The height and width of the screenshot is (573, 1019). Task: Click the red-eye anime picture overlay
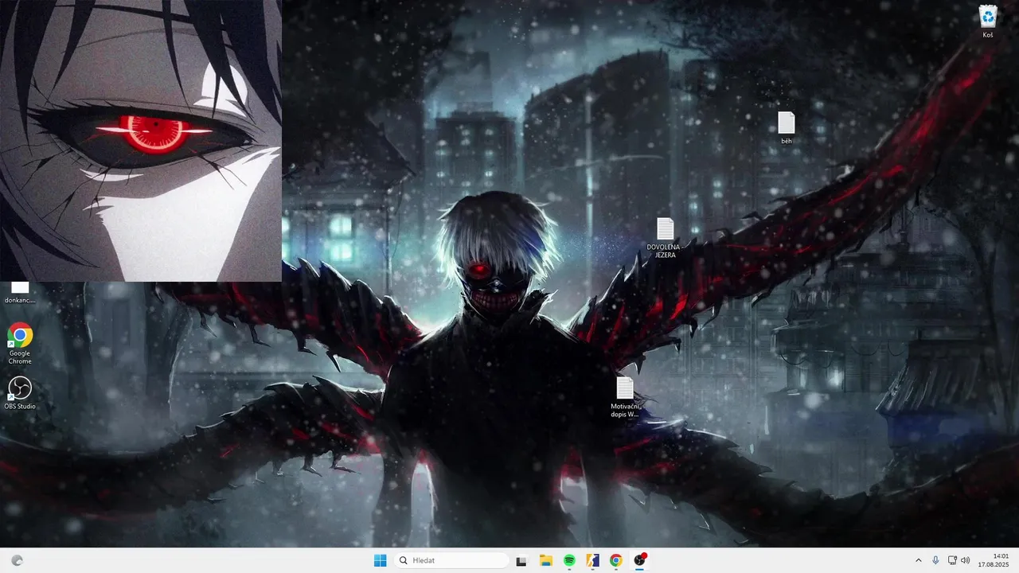(141, 140)
